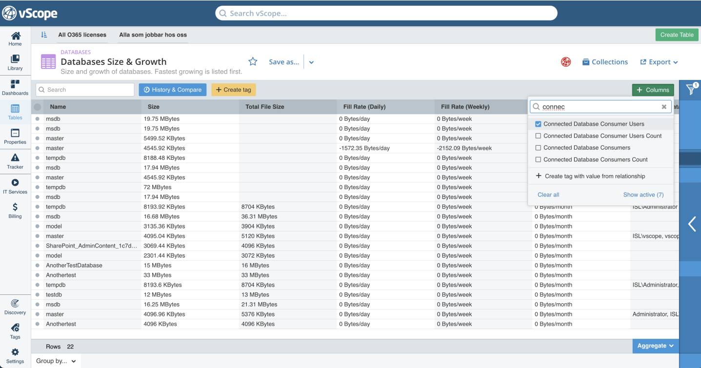The height and width of the screenshot is (368, 701).
Task: Click the Databases table icon beside the title
Action: 48,62
